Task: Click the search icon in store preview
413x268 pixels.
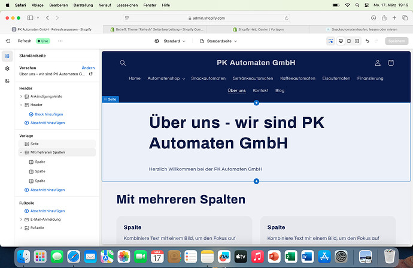Action: coord(123,63)
